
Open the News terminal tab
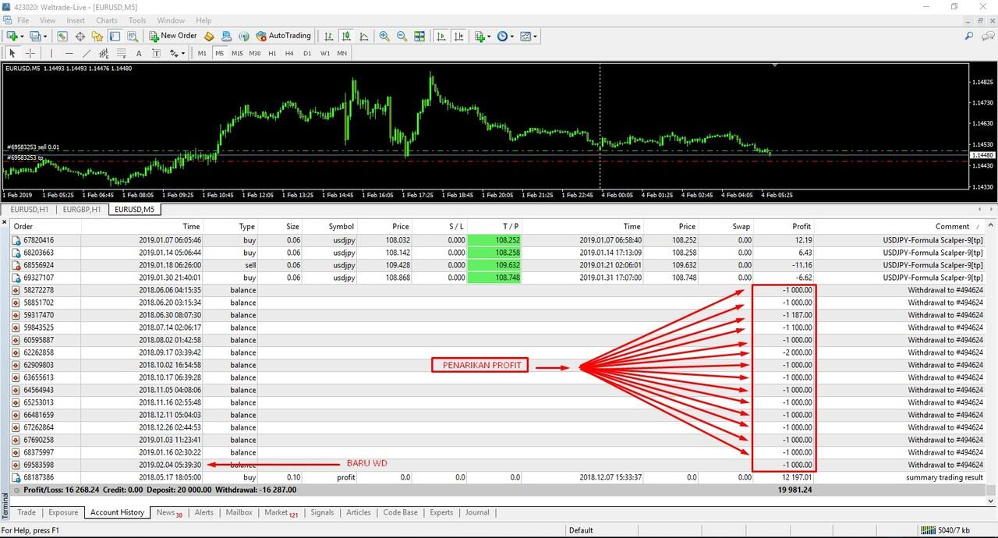click(x=168, y=512)
